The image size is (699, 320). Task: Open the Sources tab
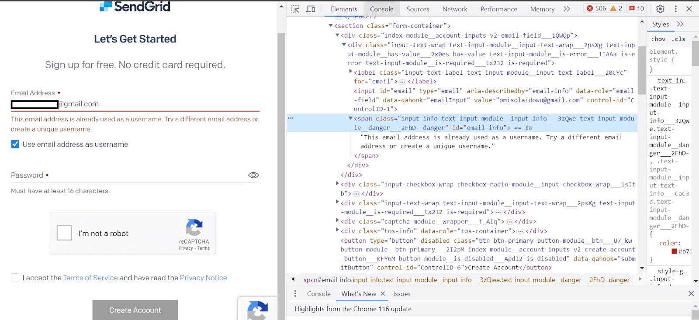point(418,9)
